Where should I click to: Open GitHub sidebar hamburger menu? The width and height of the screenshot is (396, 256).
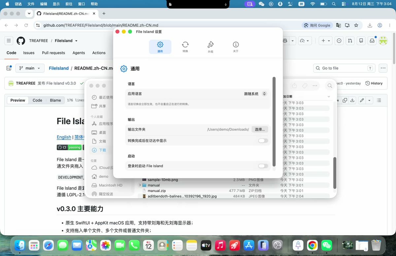(9, 41)
